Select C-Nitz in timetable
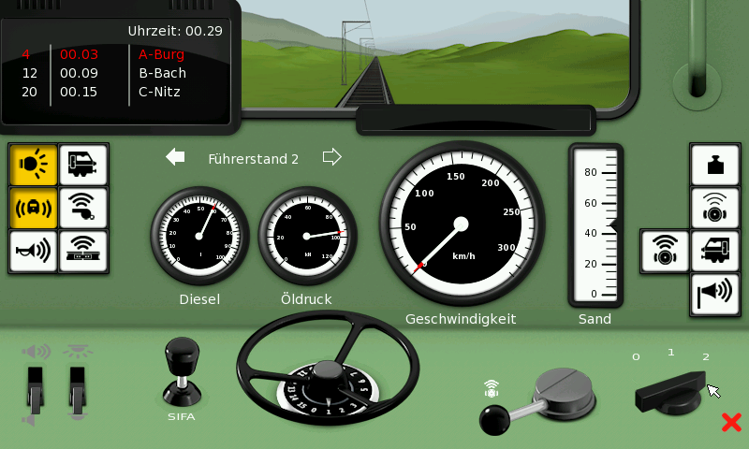Viewport: 749px width, 449px height. [x=159, y=92]
